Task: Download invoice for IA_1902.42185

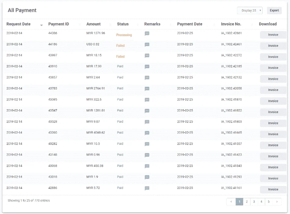Action: click(273, 68)
